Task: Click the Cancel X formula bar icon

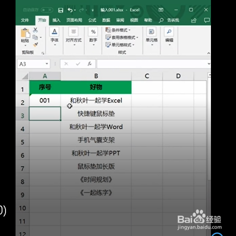Action: pos(66,64)
